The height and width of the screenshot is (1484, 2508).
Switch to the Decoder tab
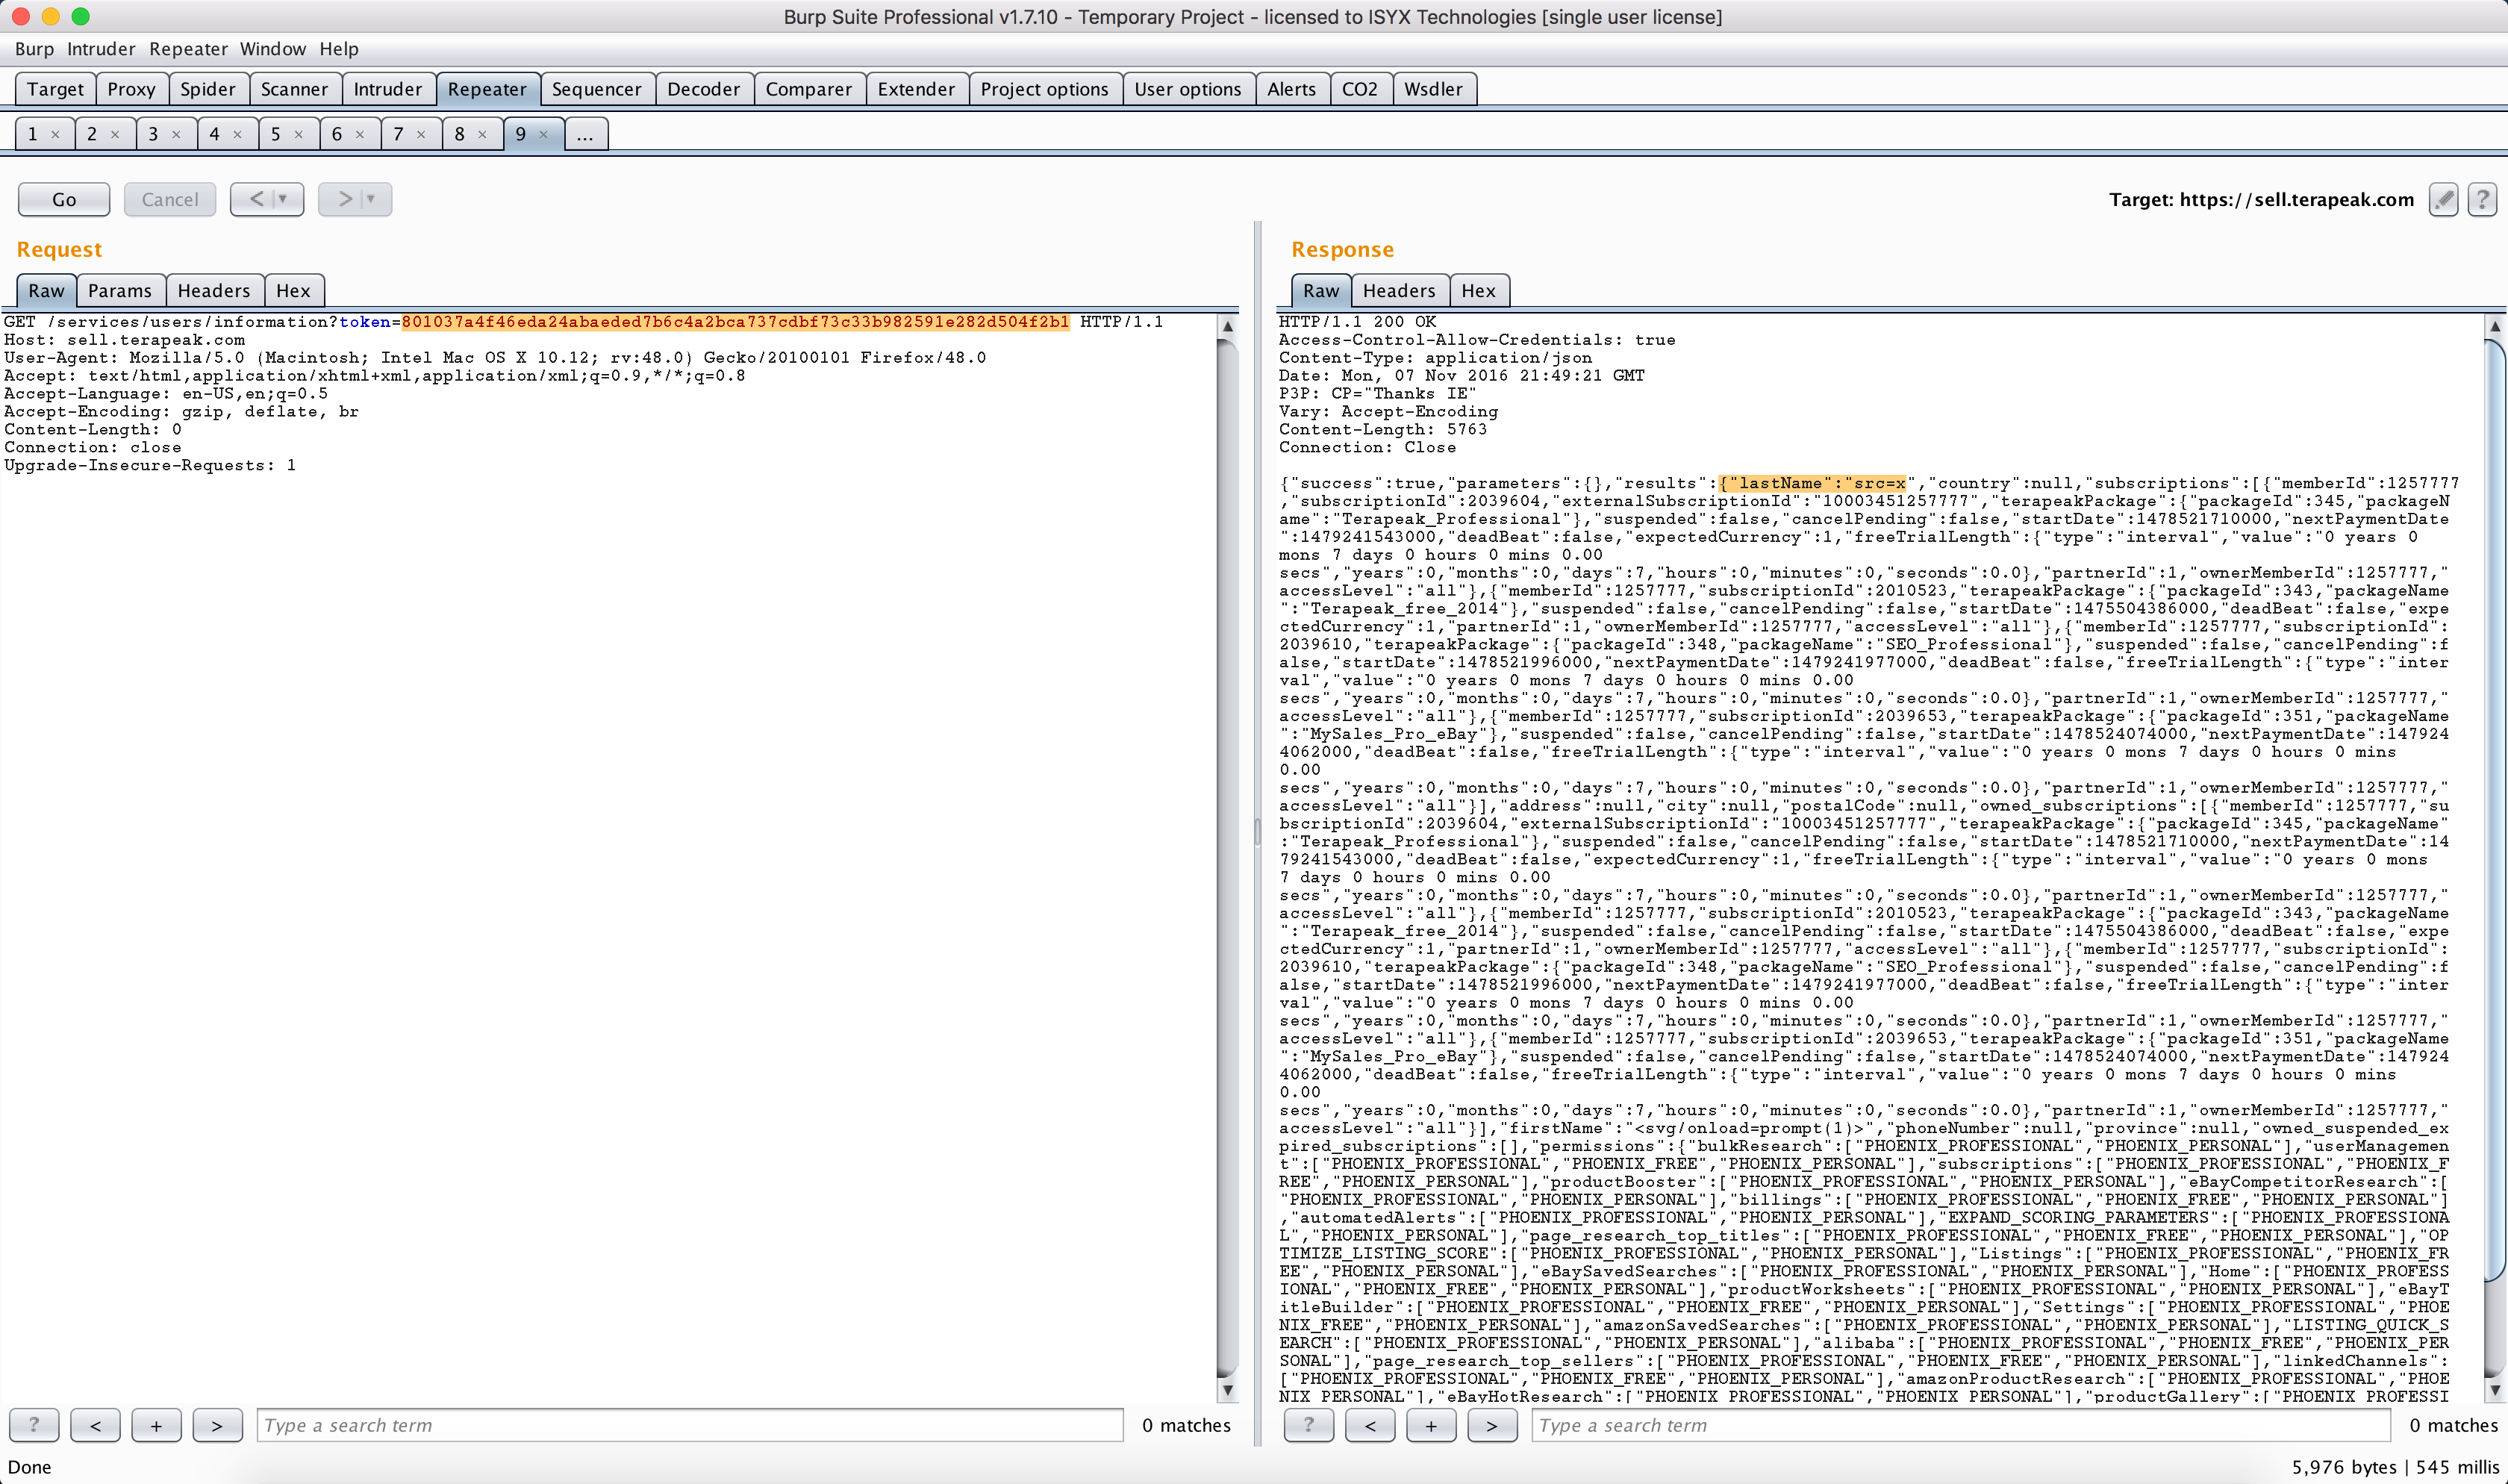(x=704, y=89)
